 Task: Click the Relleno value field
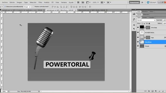tap(164, 24)
